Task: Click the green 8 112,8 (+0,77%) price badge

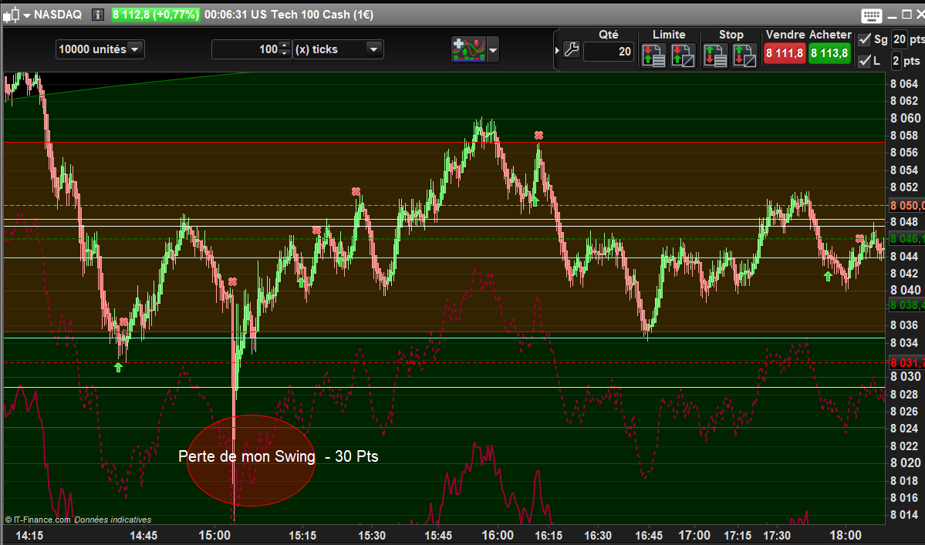Action: coord(156,15)
